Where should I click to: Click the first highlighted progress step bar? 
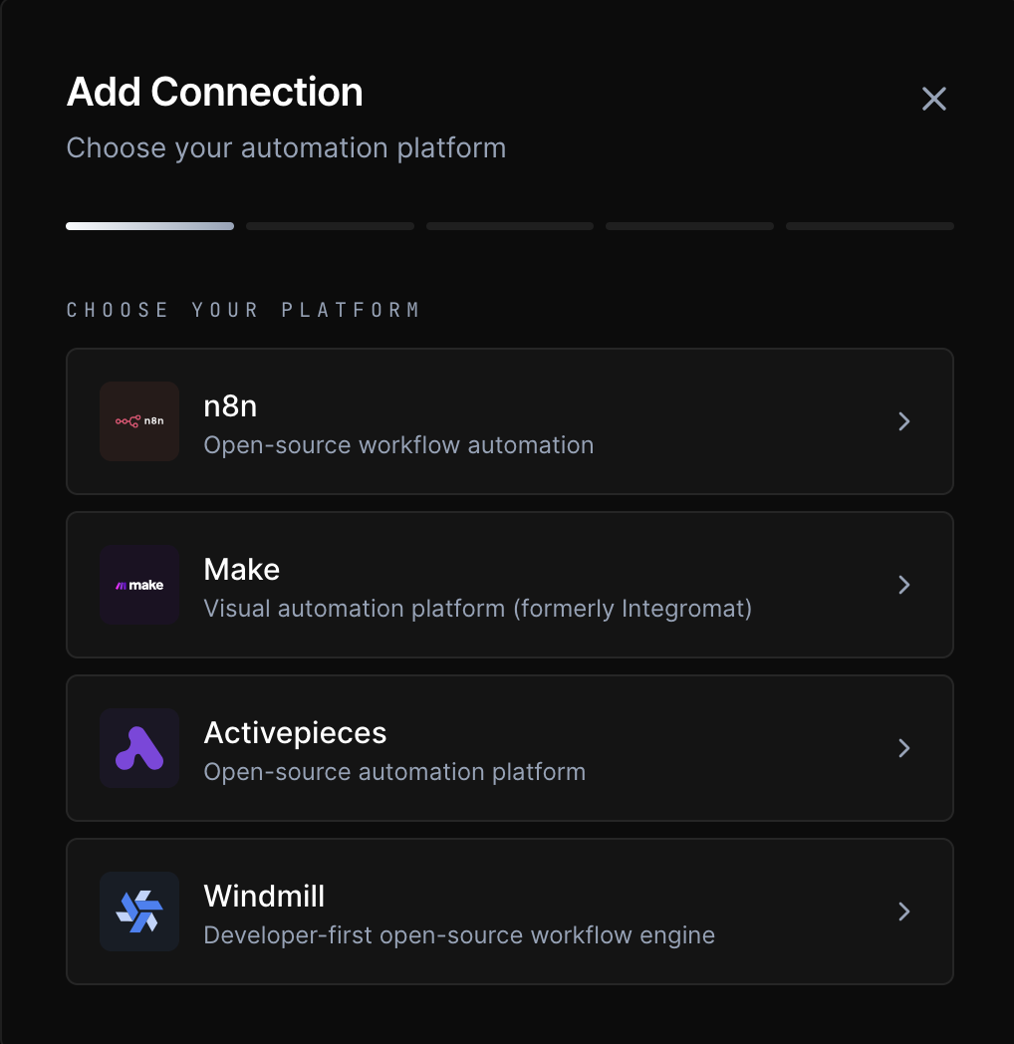pyautogui.click(x=149, y=226)
